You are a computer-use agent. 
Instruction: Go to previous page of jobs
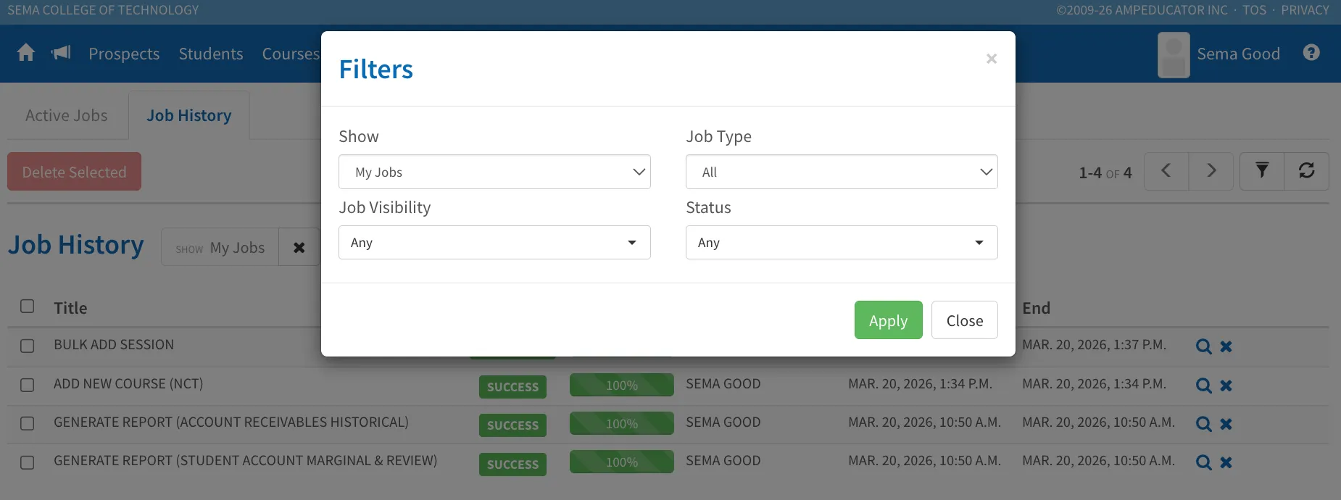[x=1166, y=171]
